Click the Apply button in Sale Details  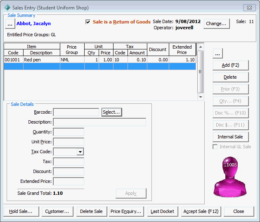[131, 193]
